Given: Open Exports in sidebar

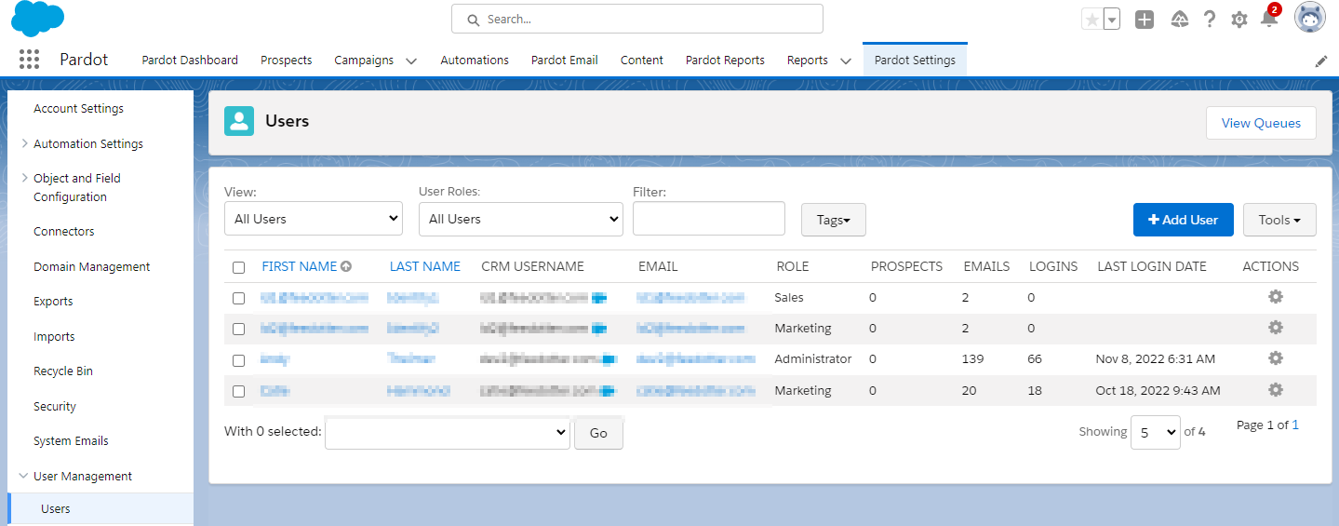Looking at the screenshot, I should 53,301.
